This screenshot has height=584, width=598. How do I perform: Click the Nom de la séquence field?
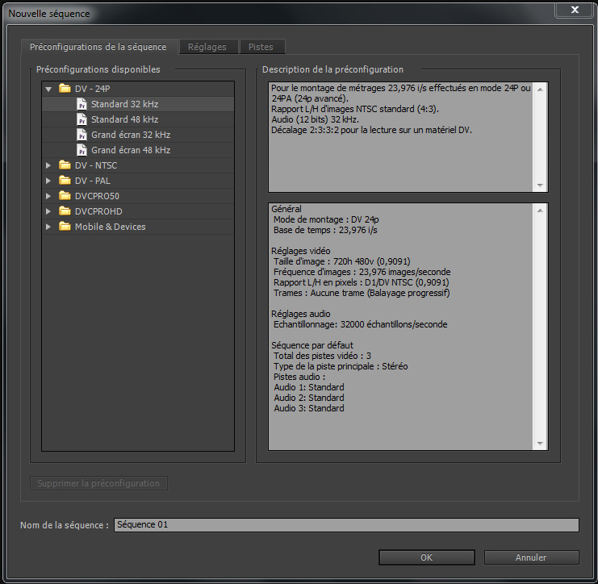[346, 525]
